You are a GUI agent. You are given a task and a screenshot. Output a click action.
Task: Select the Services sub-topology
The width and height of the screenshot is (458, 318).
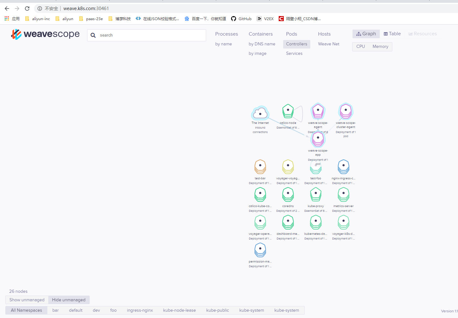(294, 54)
